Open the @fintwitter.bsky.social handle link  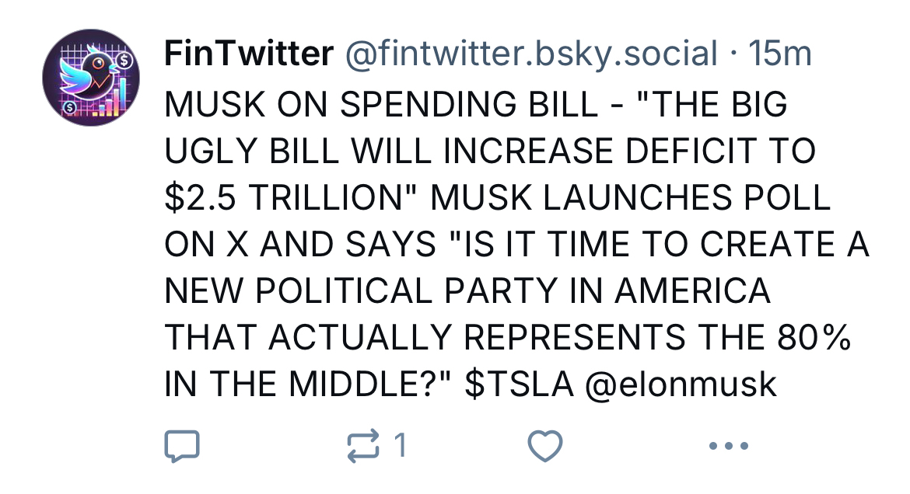tap(530, 54)
